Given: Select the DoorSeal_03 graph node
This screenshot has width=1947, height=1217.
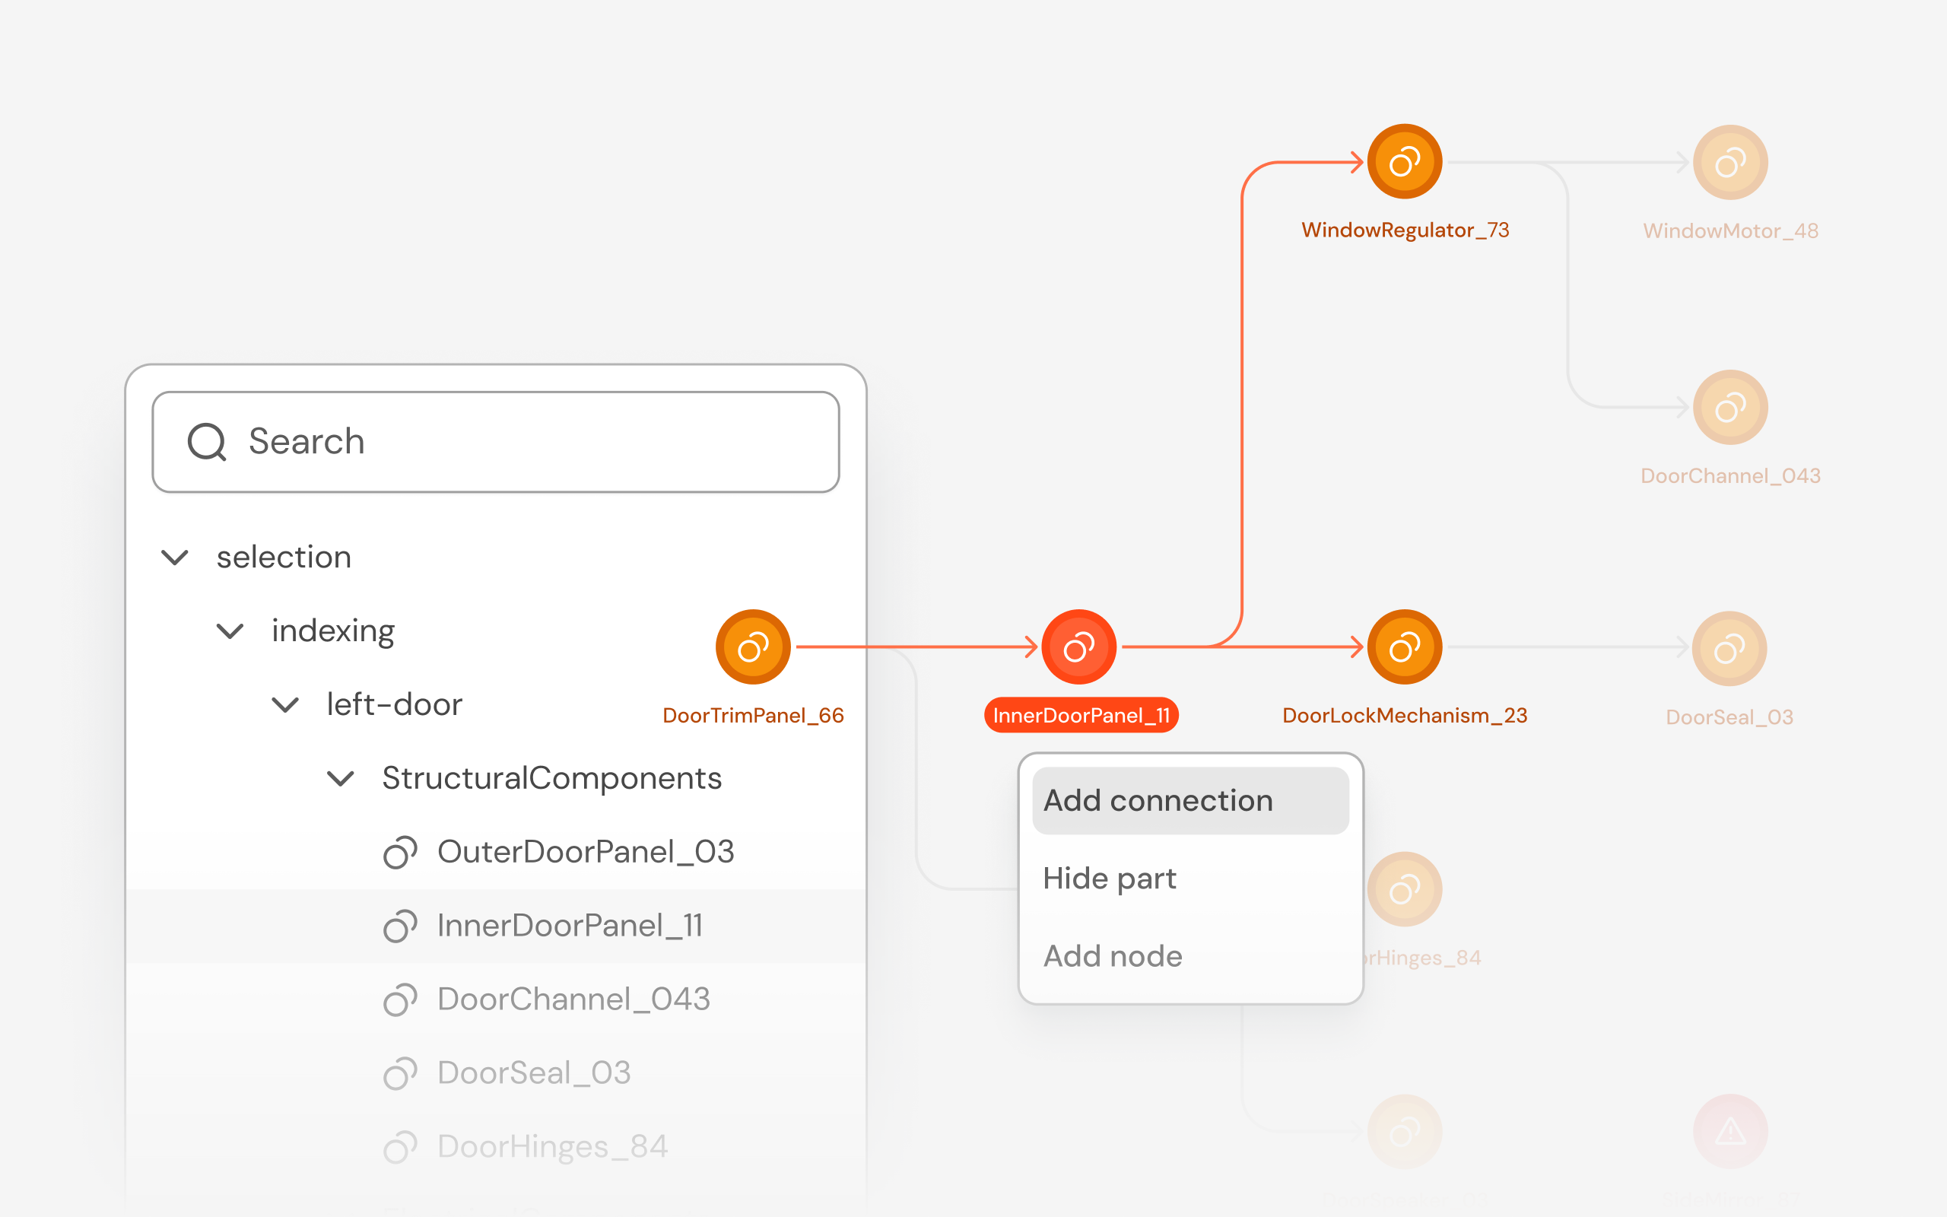Looking at the screenshot, I should pos(1729,649).
